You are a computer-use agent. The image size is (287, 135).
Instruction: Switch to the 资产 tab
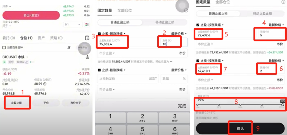[41, 38]
